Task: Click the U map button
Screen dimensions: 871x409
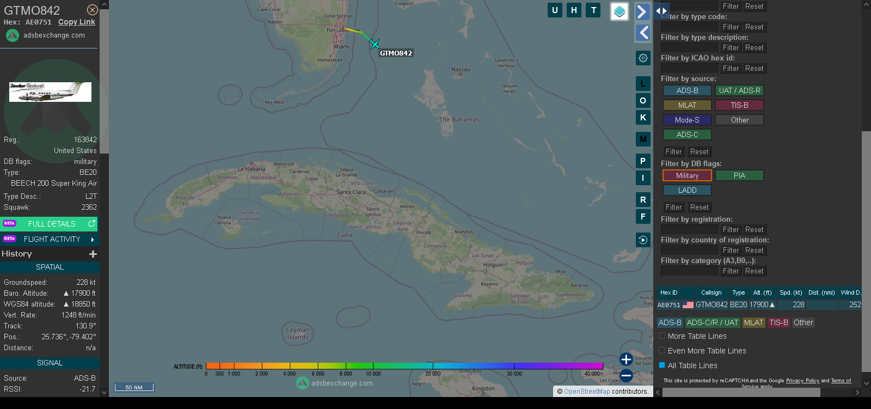Action: coord(555,10)
